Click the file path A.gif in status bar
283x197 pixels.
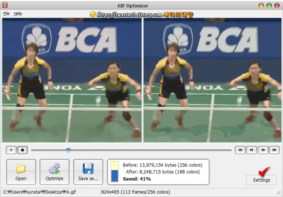coord(40,192)
